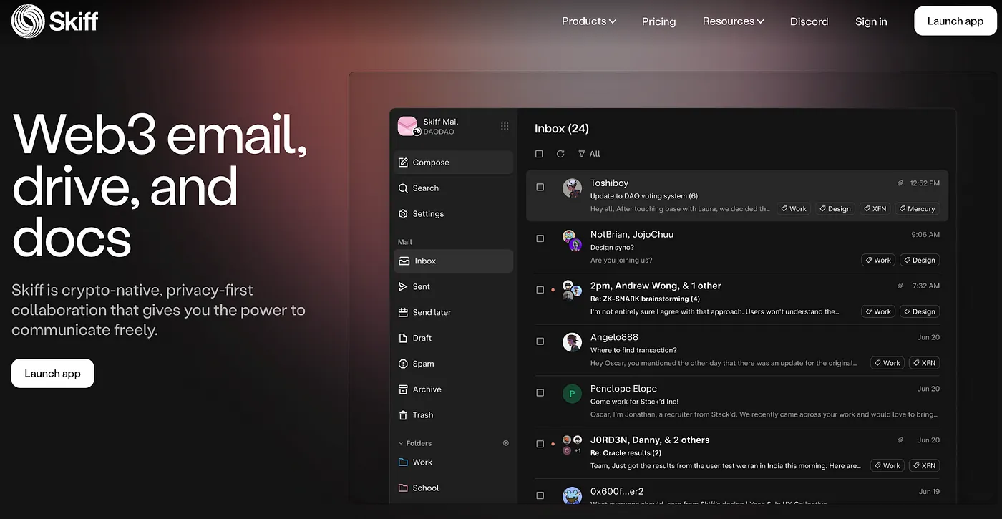Click the J0RD3N group avatar
This screenshot has height=519, width=1002.
tap(572, 445)
